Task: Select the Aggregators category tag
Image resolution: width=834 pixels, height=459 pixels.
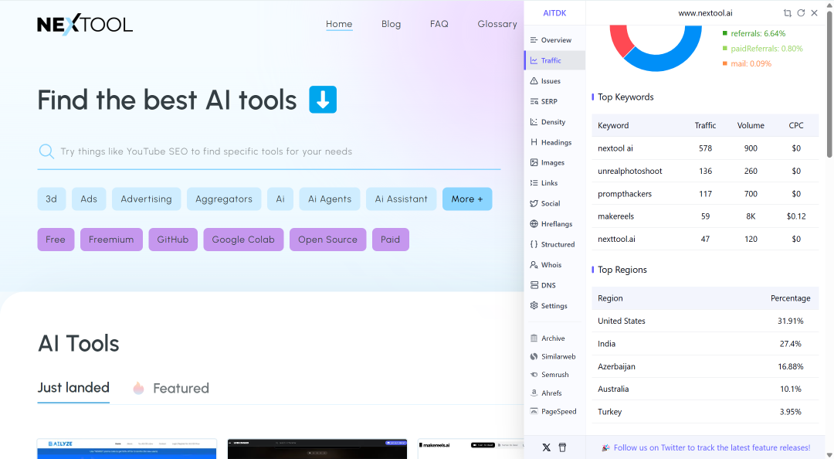Action: (x=224, y=199)
